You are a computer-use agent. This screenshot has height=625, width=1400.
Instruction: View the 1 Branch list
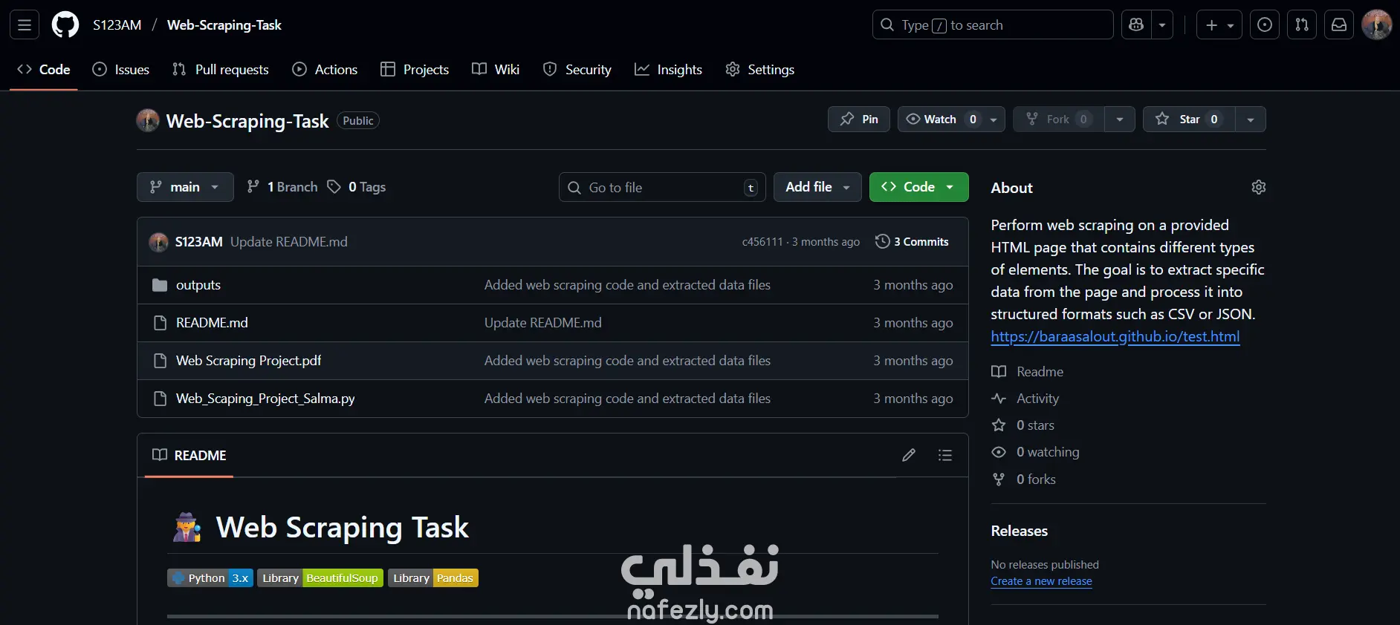282,187
